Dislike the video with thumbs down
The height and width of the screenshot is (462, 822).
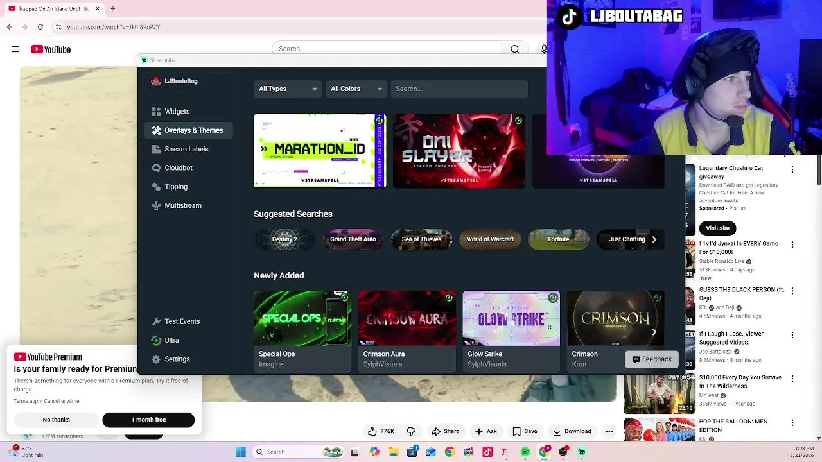[412, 431]
